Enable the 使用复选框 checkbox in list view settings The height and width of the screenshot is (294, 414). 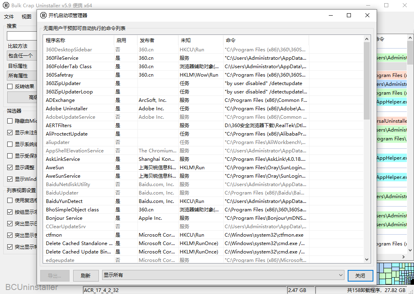point(10,200)
